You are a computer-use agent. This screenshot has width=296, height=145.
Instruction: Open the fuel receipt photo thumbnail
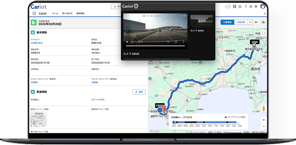(x=39, y=119)
